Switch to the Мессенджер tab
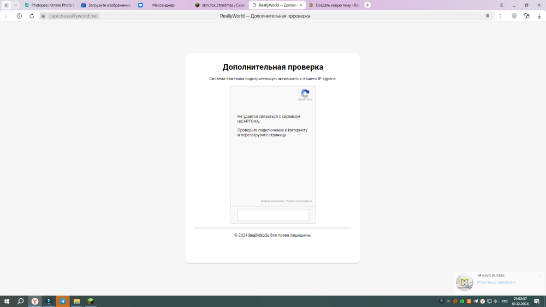546x307 pixels. [163, 5]
